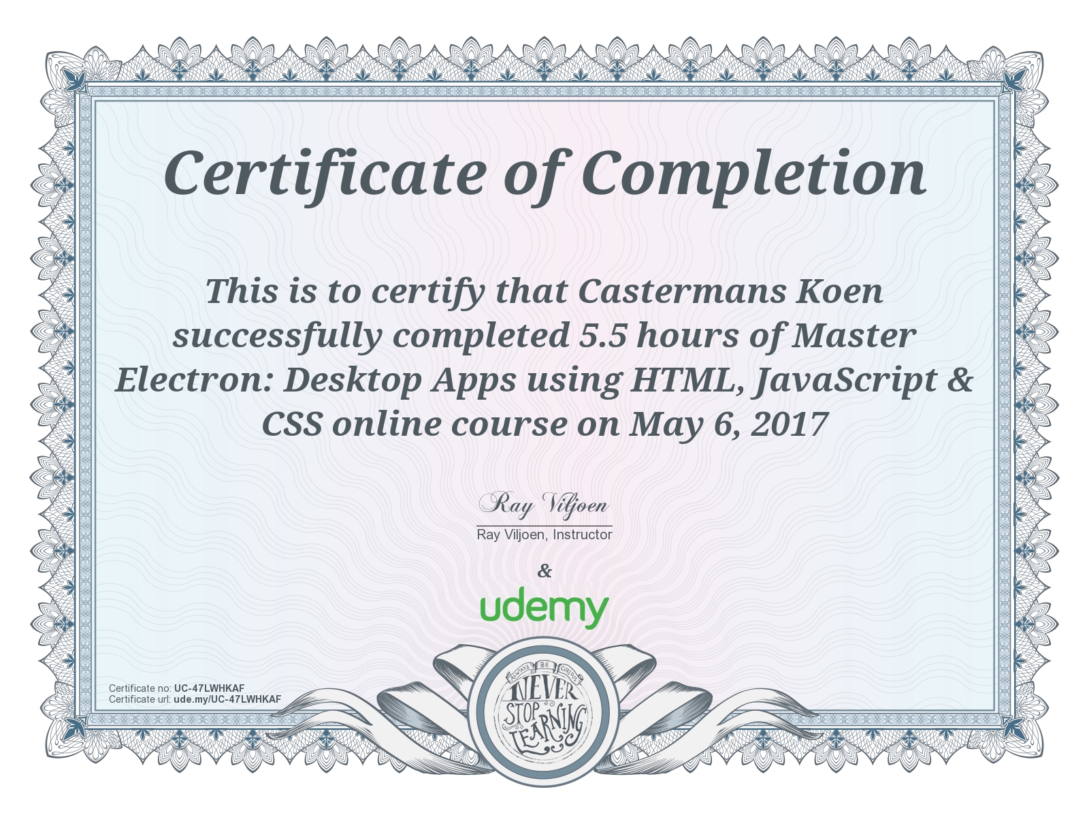This screenshot has width=1089, height=813.
Task: Click the 'Never Stop Learning' seal badge
Action: pyautogui.click(x=544, y=712)
